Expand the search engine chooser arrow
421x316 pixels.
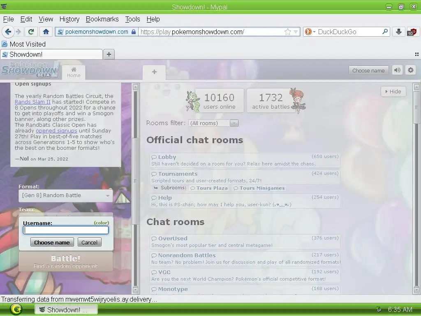click(314, 32)
